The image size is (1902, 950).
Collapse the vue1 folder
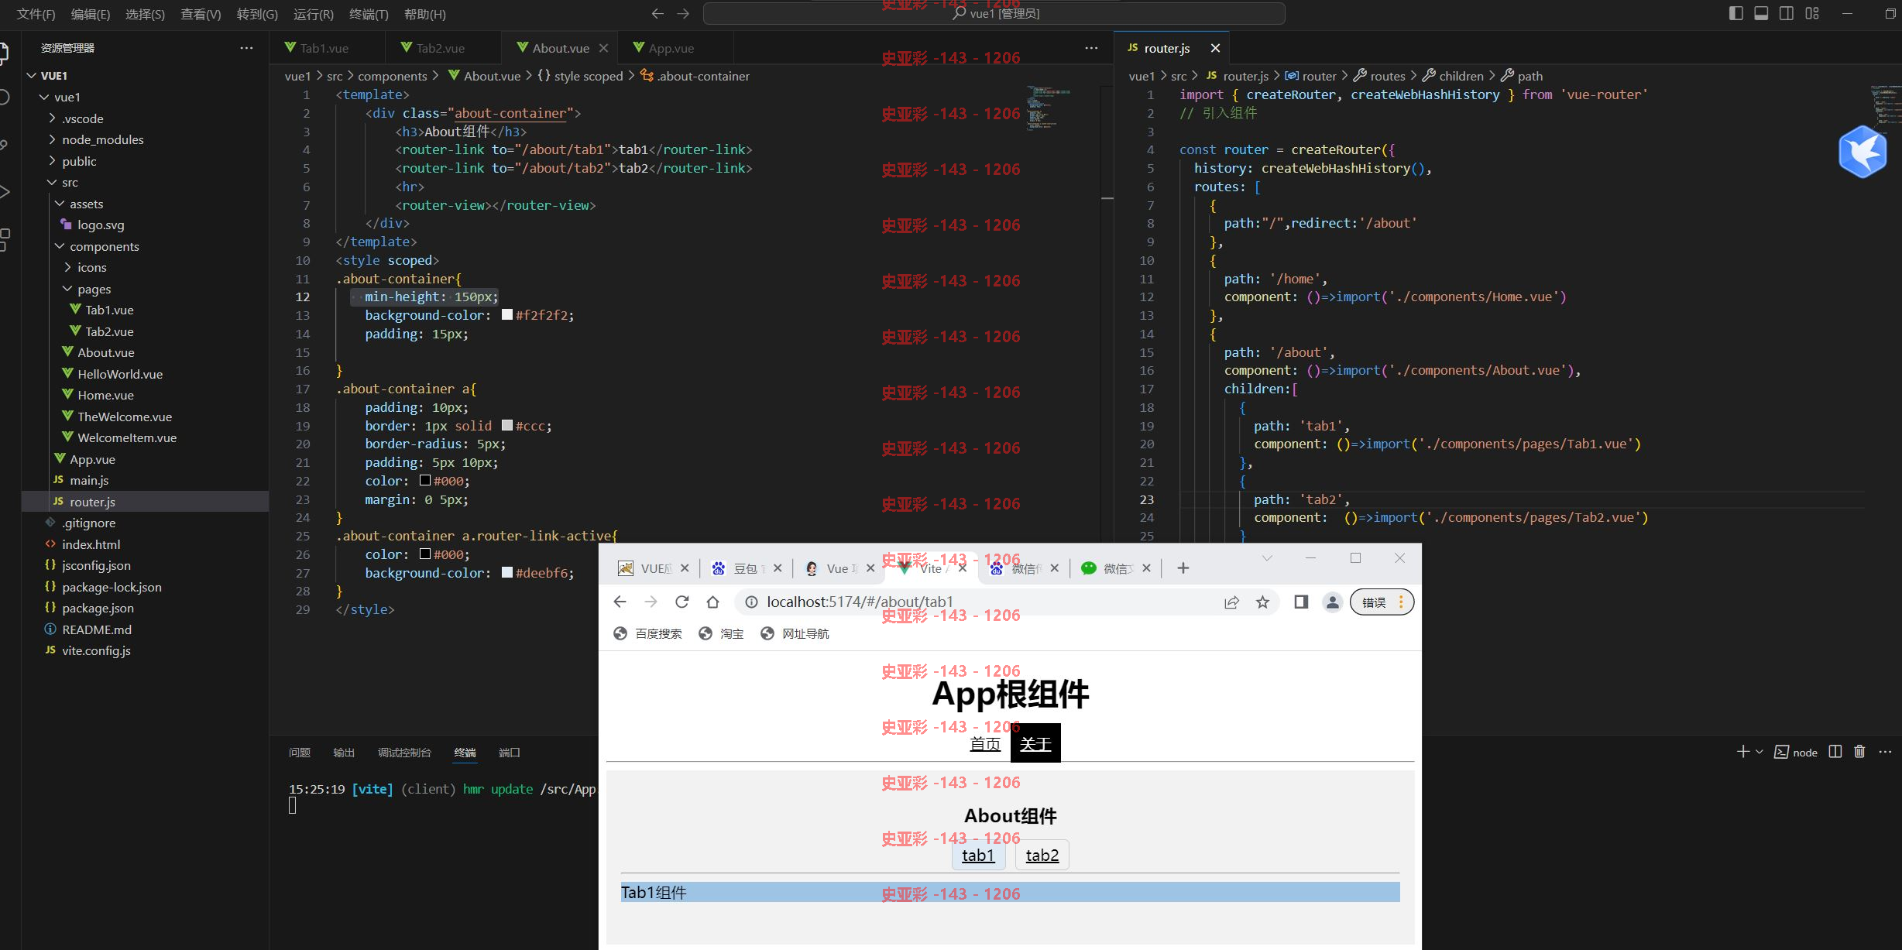(x=44, y=97)
